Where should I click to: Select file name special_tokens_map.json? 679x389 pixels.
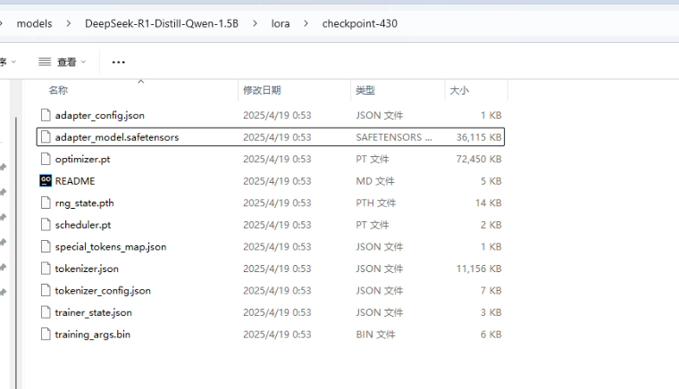(x=111, y=247)
